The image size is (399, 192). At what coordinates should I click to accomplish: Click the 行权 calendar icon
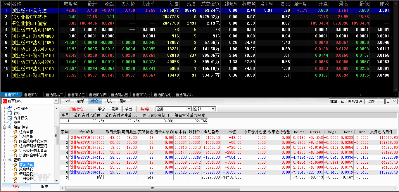pos(10,113)
